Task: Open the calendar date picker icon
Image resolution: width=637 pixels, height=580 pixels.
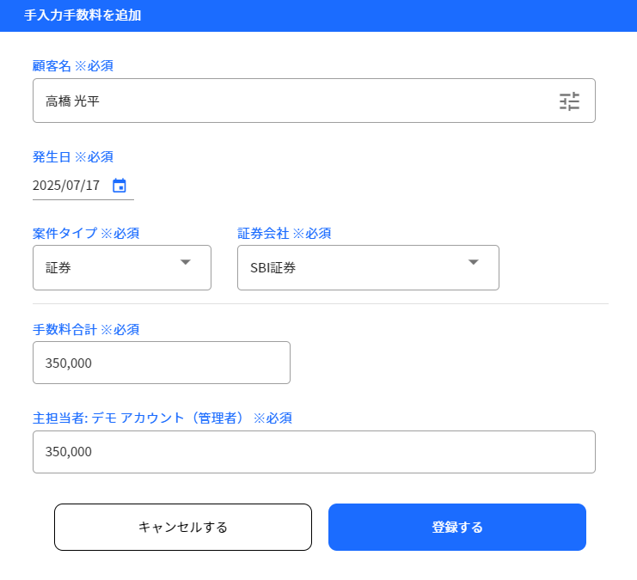Action: click(119, 186)
